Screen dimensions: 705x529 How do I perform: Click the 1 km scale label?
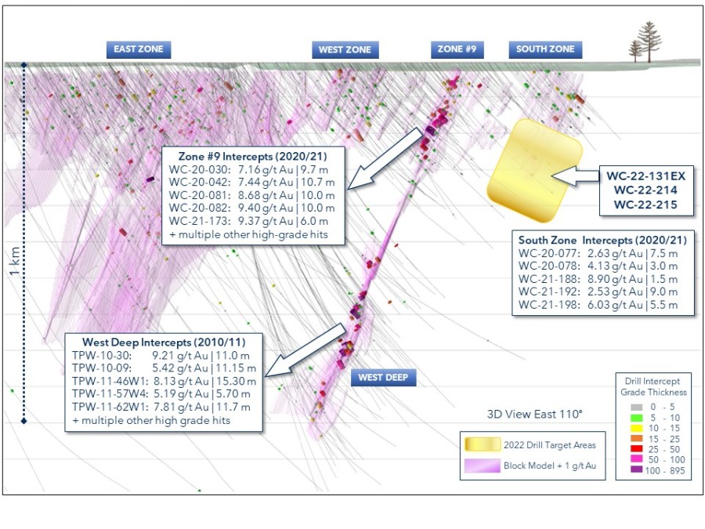coord(15,261)
